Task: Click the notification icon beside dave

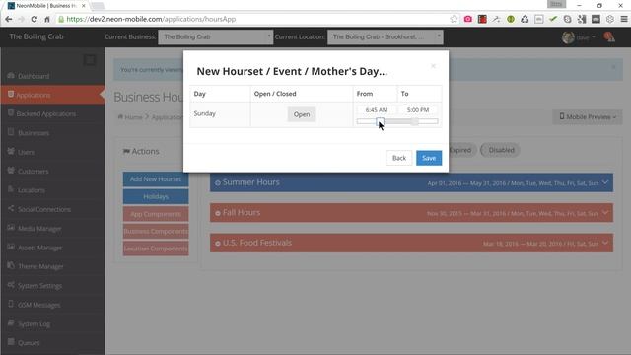Action: click(x=609, y=37)
